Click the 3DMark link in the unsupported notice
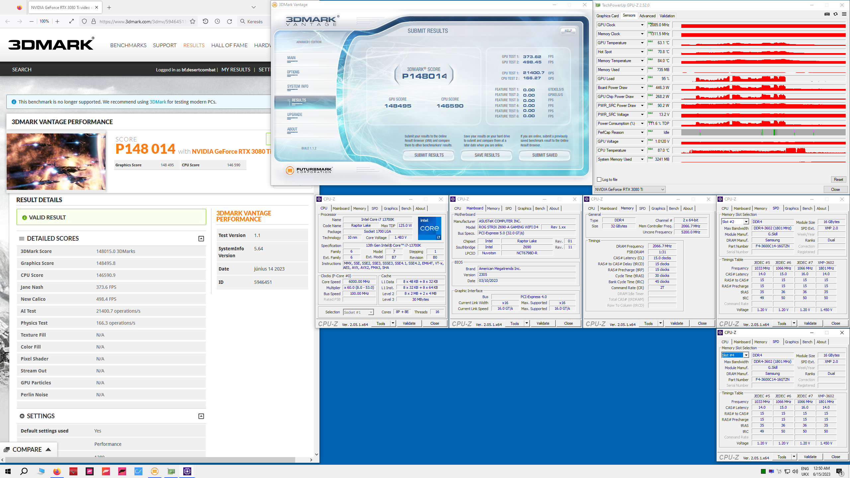The height and width of the screenshot is (478, 850). (158, 102)
